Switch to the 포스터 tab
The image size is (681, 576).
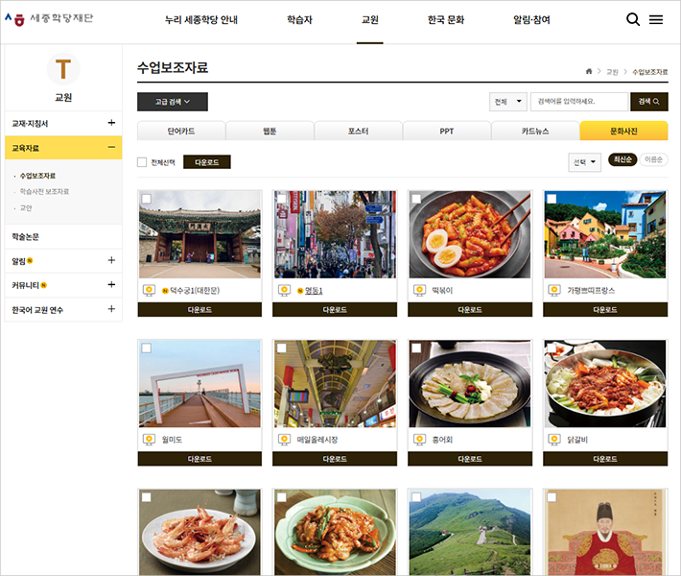point(359,131)
